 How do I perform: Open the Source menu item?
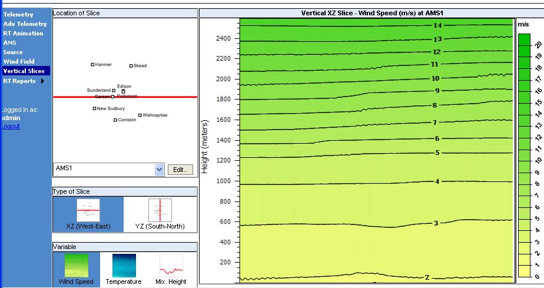13,52
